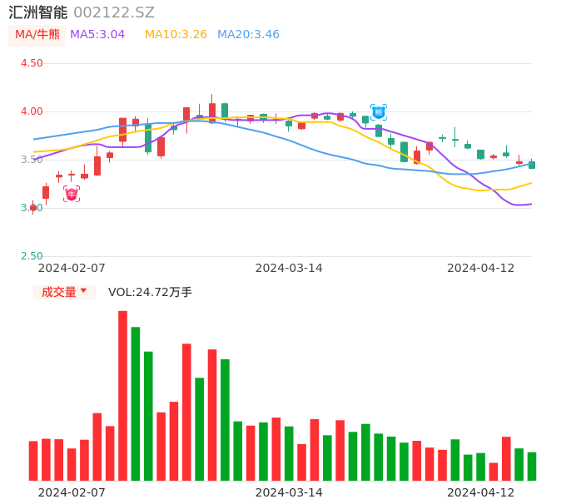This screenshot has width=571, height=504.
Task: Click the blue bear signal marker
Action: click(379, 112)
